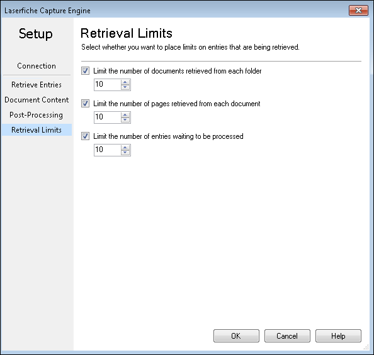Open Help for this dialog
Screen dimensions: 374x355
(x=338, y=336)
